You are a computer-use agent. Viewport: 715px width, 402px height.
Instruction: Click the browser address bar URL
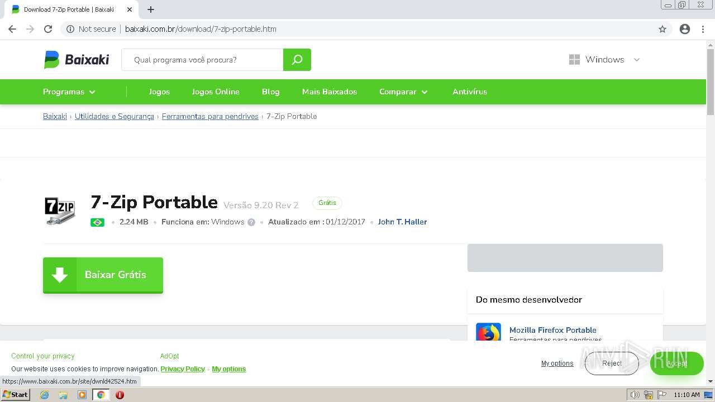click(x=201, y=29)
